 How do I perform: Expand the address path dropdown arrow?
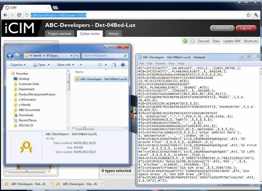point(71,56)
